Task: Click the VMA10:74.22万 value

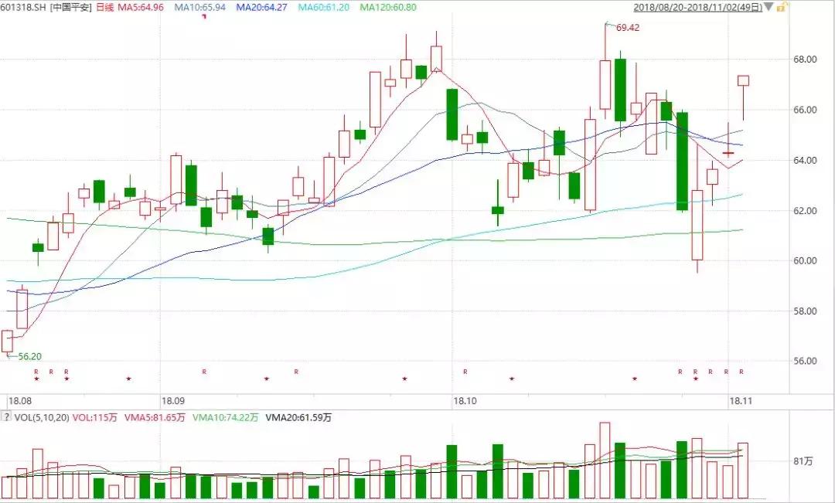Action: coord(225,418)
